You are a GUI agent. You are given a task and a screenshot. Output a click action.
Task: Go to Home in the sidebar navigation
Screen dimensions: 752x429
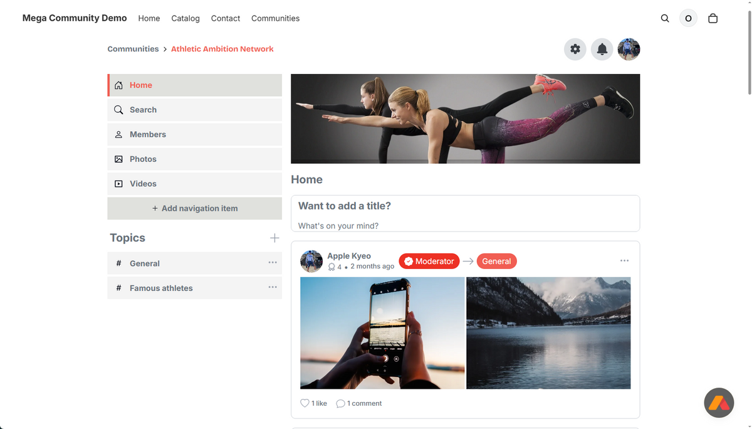(x=195, y=85)
